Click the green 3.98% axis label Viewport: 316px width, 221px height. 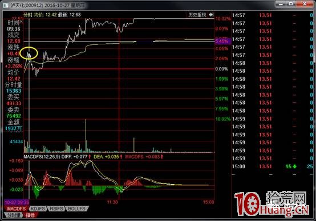click(x=222, y=89)
